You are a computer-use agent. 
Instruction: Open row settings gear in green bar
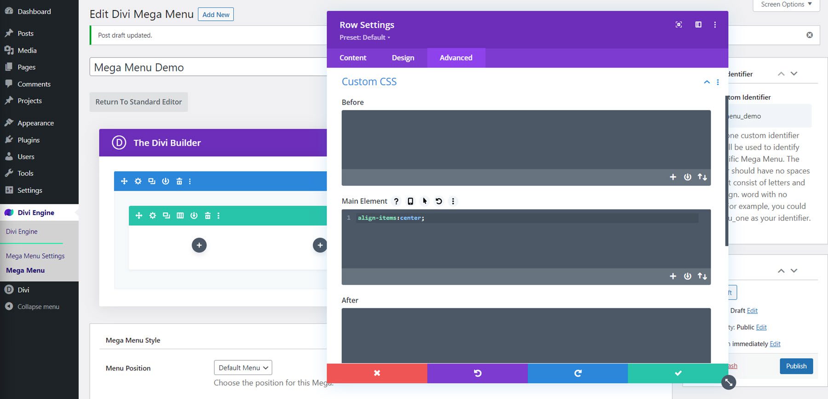[x=153, y=215]
